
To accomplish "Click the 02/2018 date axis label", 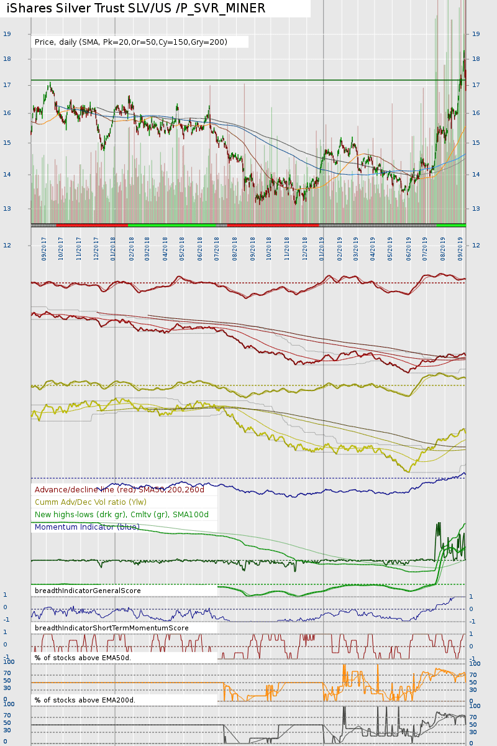I will [132, 248].
